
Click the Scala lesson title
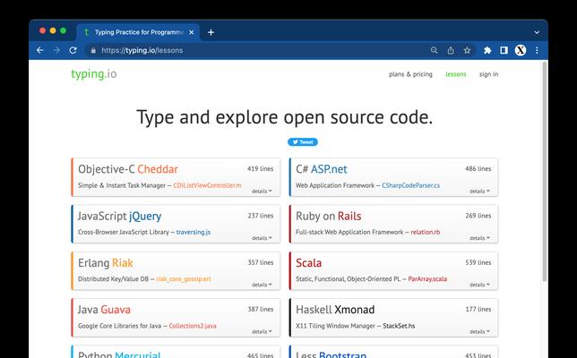tap(308, 263)
